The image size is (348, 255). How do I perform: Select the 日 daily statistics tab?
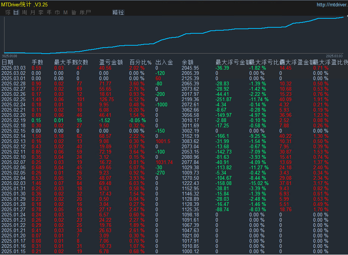pyautogui.click(x=16, y=12)
